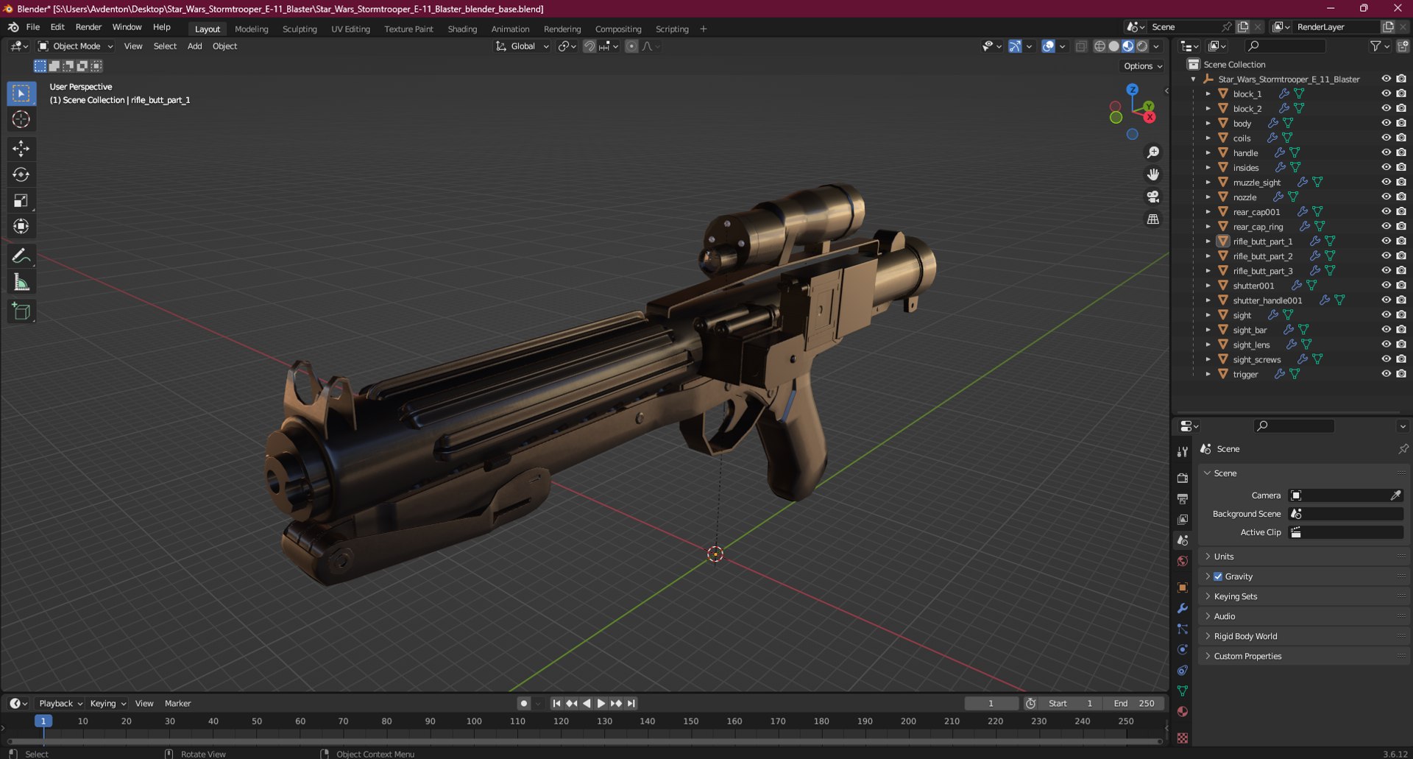This screenshot has height=759, width=1413.
Task: Play animation forward
Action: point(601,704)
